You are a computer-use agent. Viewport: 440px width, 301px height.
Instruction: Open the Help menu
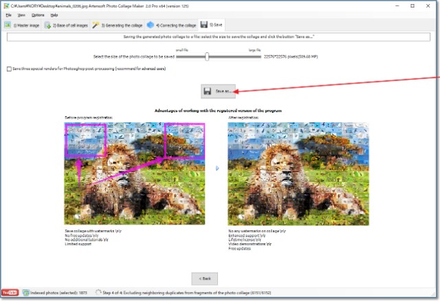tap(54, 14)
